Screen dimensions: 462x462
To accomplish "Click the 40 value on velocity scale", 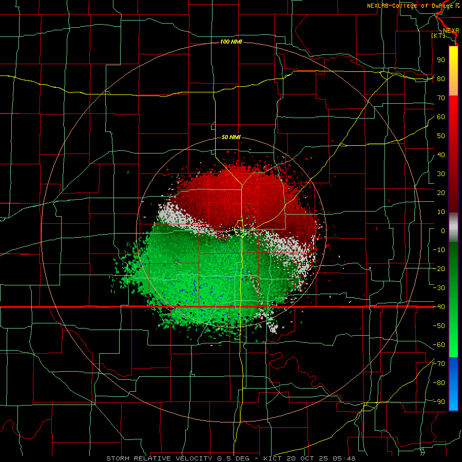I will 441,155.
